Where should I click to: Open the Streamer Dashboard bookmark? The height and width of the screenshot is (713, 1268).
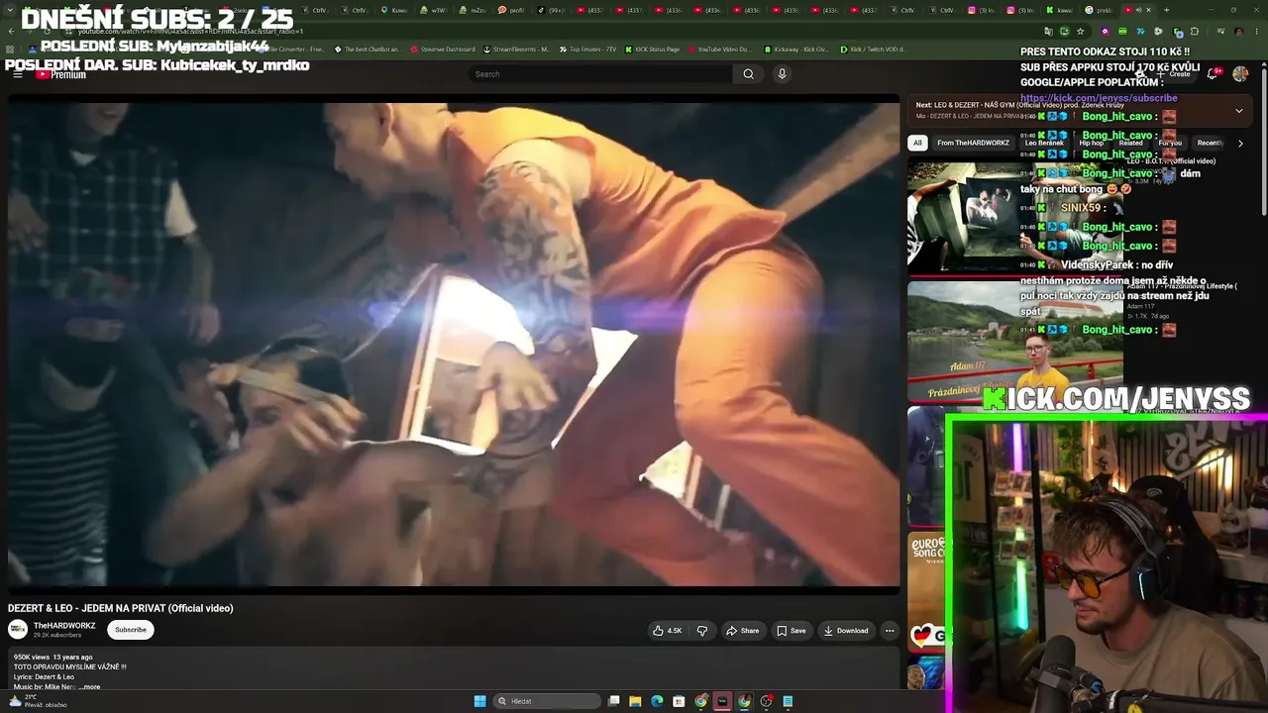point(442,50)
